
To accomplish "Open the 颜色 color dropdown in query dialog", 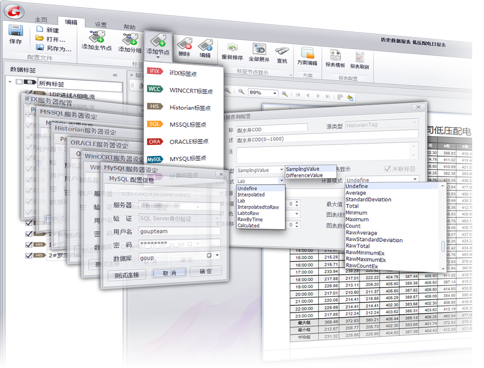I will [297, 214].
